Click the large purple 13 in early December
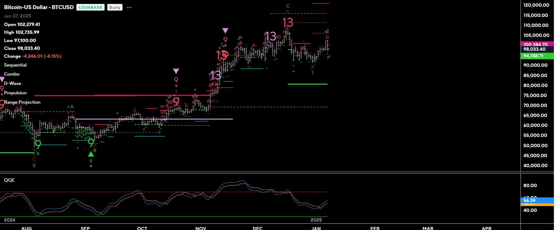556x230 pixels. pyautogui.click(x=271, y=37)
